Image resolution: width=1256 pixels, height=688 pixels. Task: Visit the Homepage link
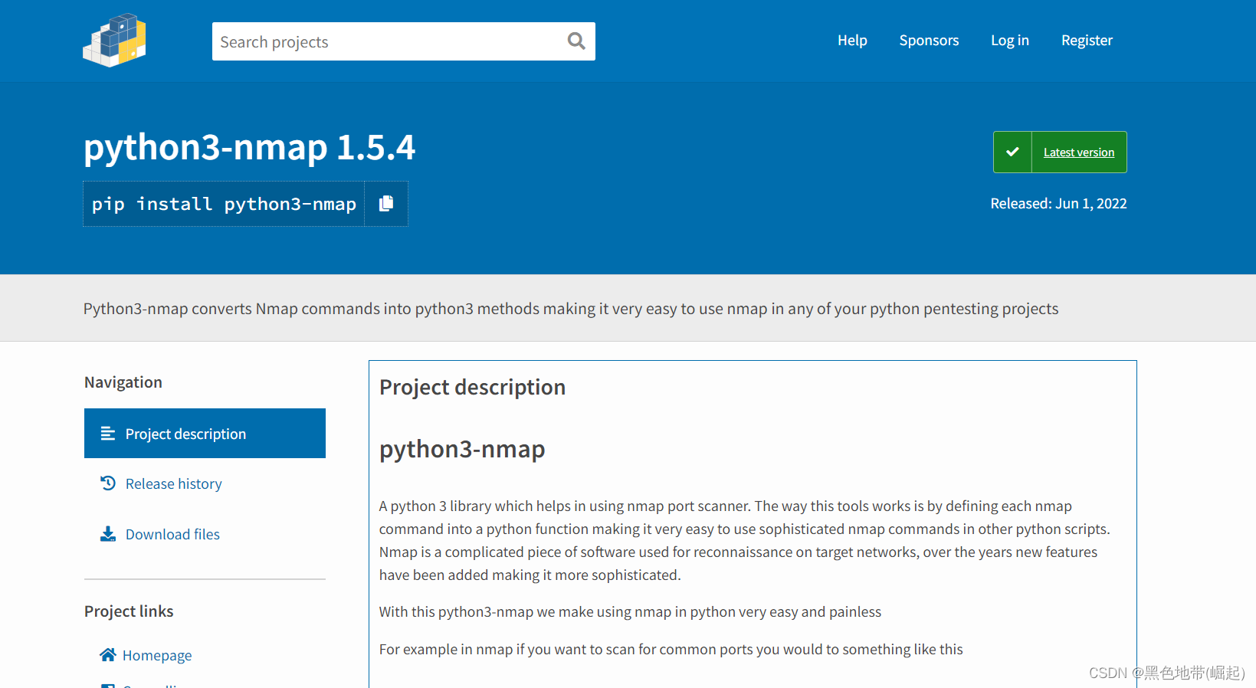coord(157,655)
